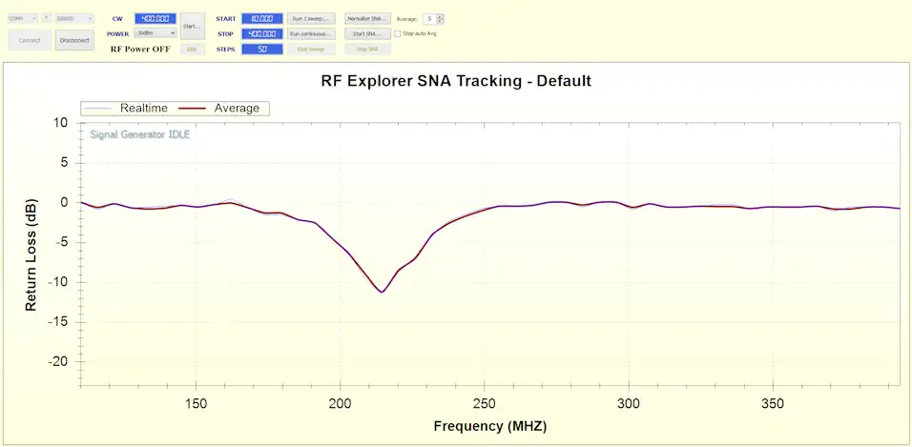Click the CW frequency field
Screen dimensions: 912x447
click(155, 18)
